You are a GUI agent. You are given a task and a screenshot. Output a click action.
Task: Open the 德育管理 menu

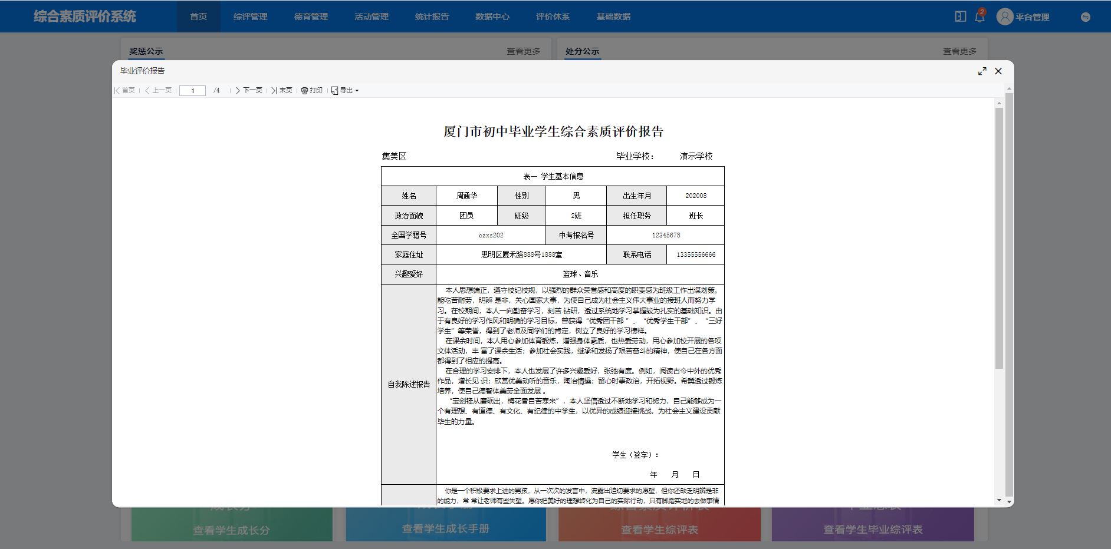[311, 16]
